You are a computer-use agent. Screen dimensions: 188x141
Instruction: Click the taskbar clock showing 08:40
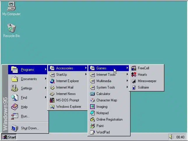pos(180,137)
